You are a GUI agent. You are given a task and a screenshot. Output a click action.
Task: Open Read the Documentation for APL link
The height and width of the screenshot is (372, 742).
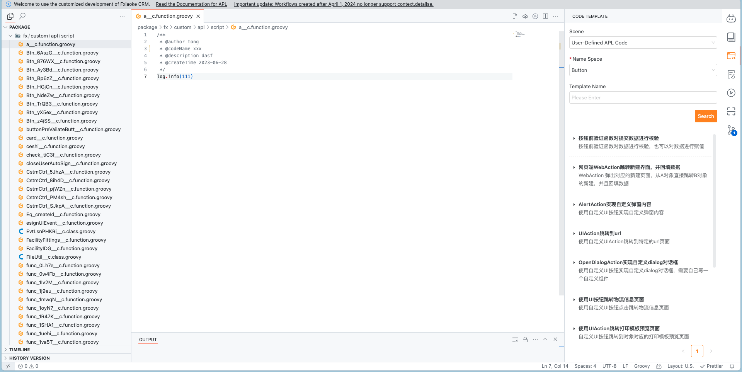pyautogui.click(x=191, y=4)
